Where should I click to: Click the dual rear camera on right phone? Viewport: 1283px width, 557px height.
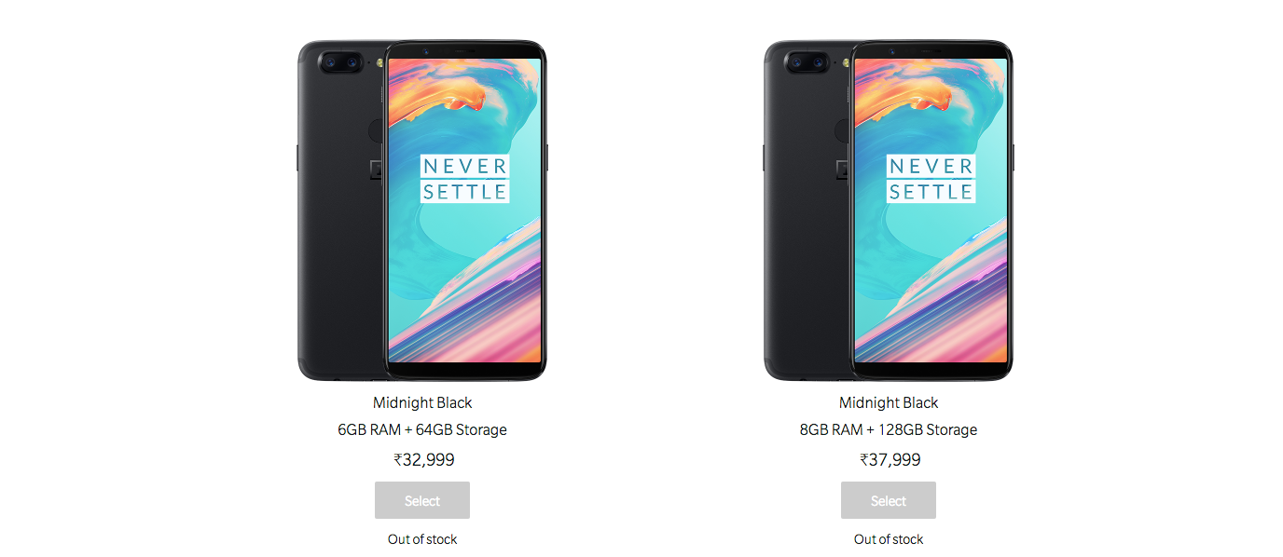coord(808,62)
